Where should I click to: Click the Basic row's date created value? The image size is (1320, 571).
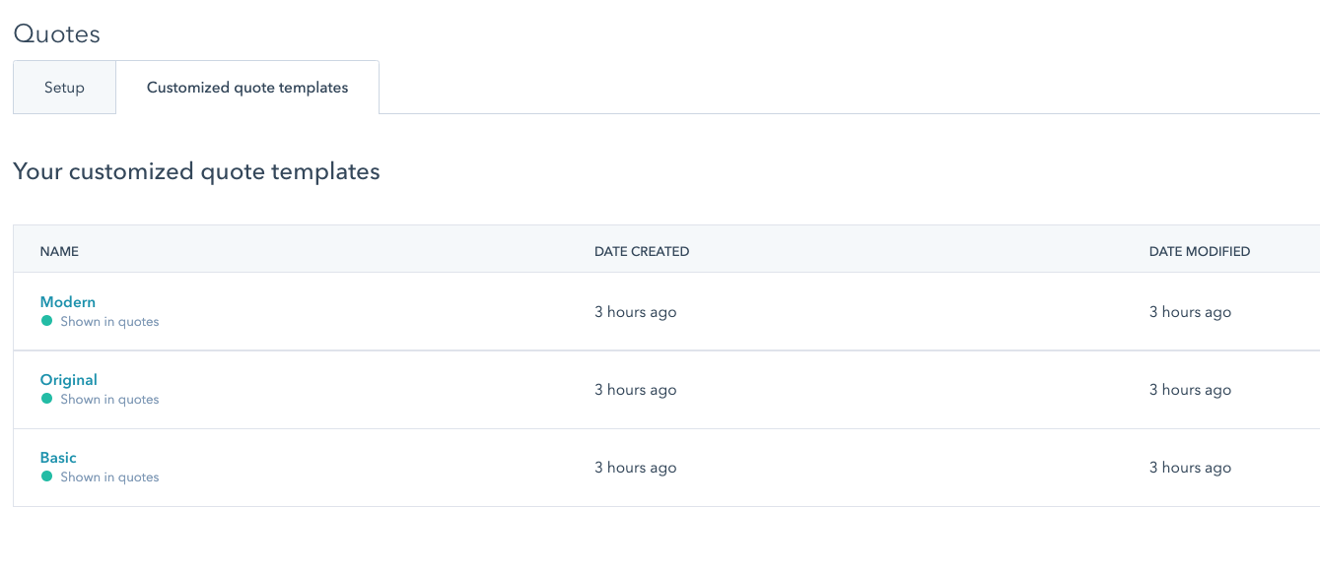636,468
